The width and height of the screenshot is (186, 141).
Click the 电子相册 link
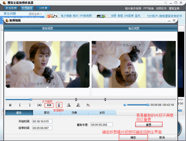coord(66,16)
